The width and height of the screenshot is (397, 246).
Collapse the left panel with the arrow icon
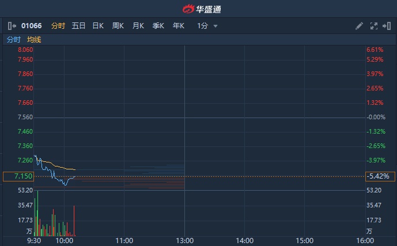pyautogui.click(x=12, y=26)
